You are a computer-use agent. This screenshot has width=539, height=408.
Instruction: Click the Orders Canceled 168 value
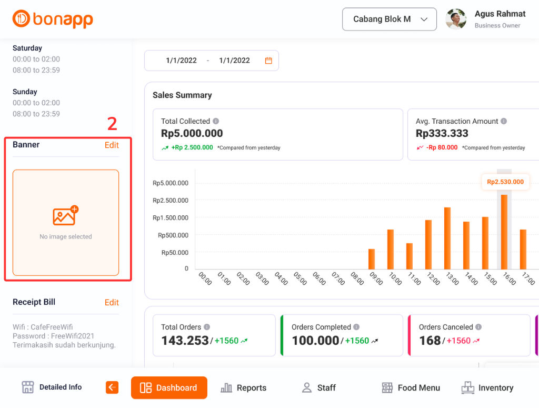(x=430, y=341)
